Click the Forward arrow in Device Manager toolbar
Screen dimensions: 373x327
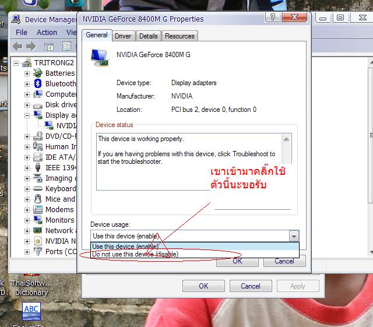[x=31, y=47]
